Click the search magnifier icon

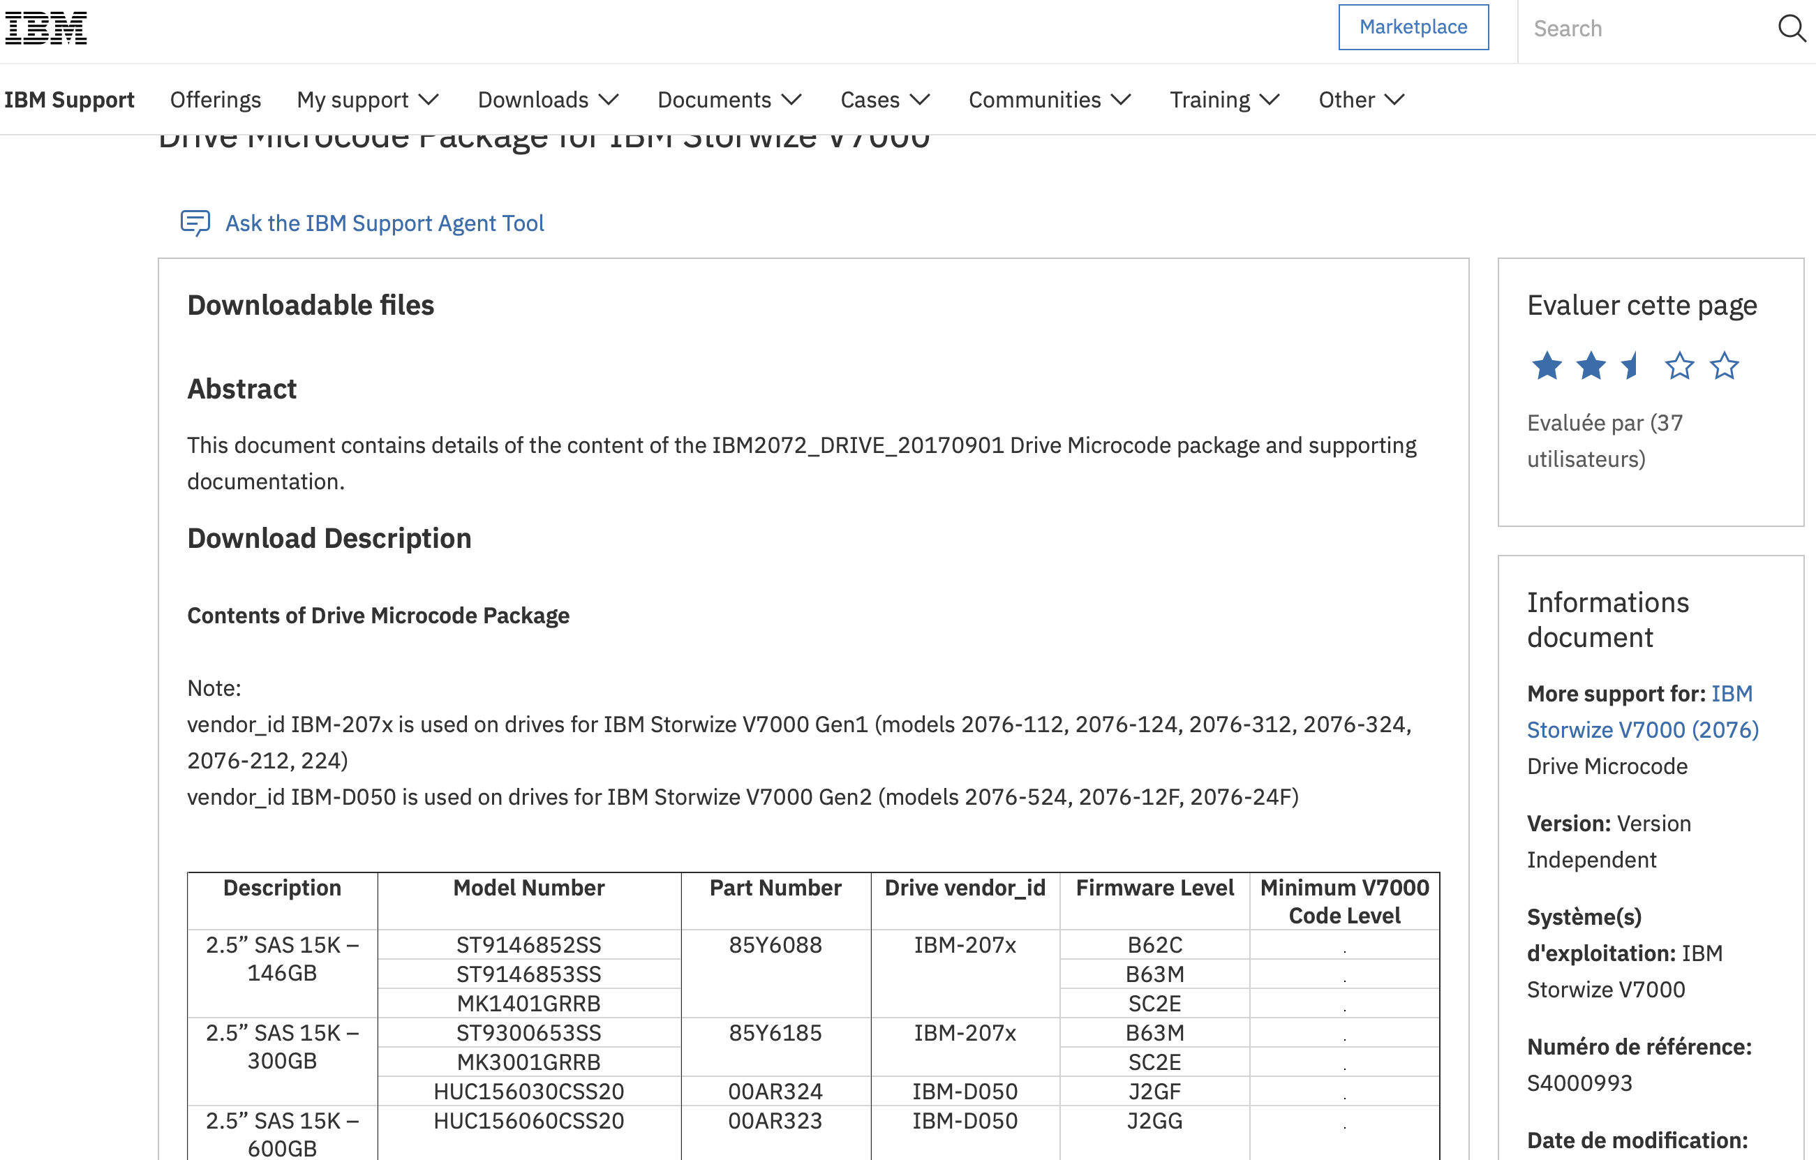[x=1791, y=29]
